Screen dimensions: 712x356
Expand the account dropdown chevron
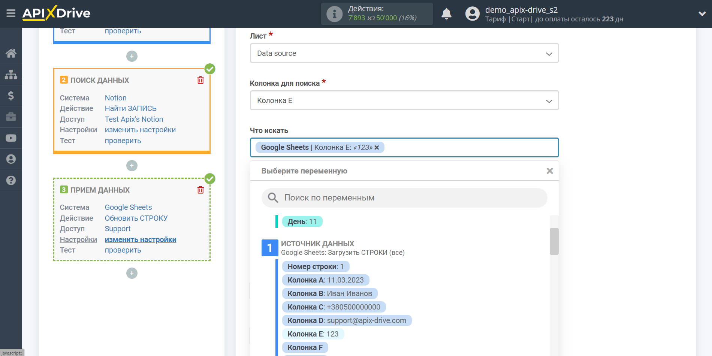point(702,14)
